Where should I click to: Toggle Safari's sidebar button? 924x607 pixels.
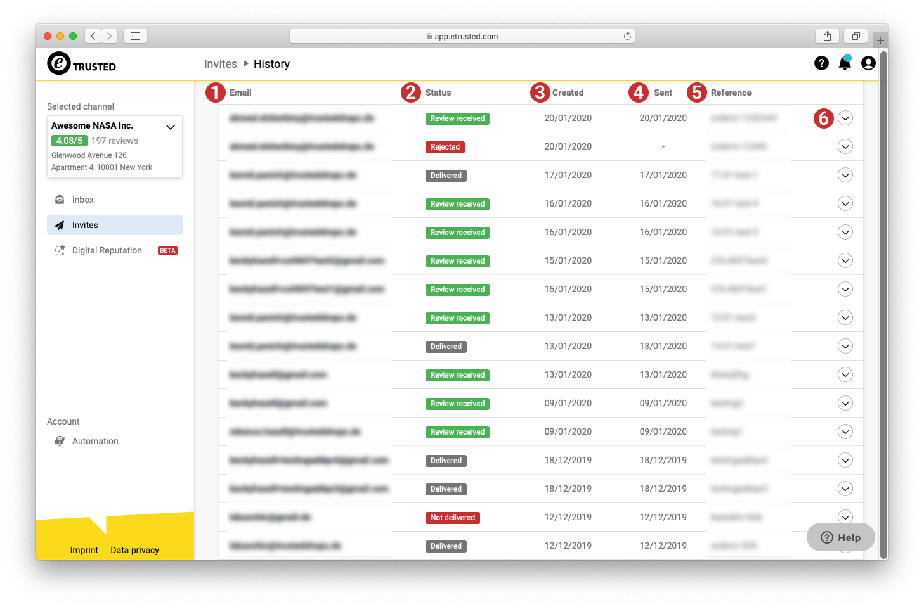pyautogui.click(x=135, y=36)
